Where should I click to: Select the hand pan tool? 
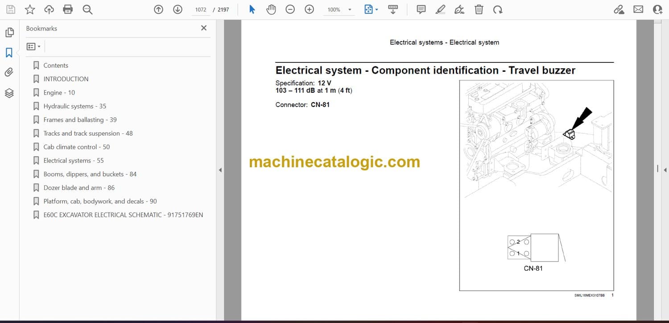[271, 9]
